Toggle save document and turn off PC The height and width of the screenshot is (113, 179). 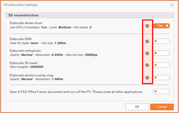pos(161,91)
